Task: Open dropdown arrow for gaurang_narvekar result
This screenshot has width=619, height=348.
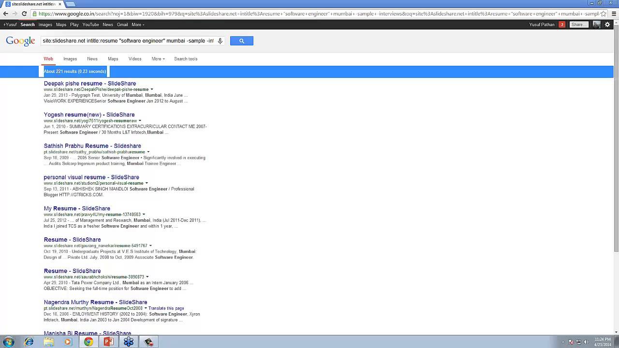Action: pos(150,246)
